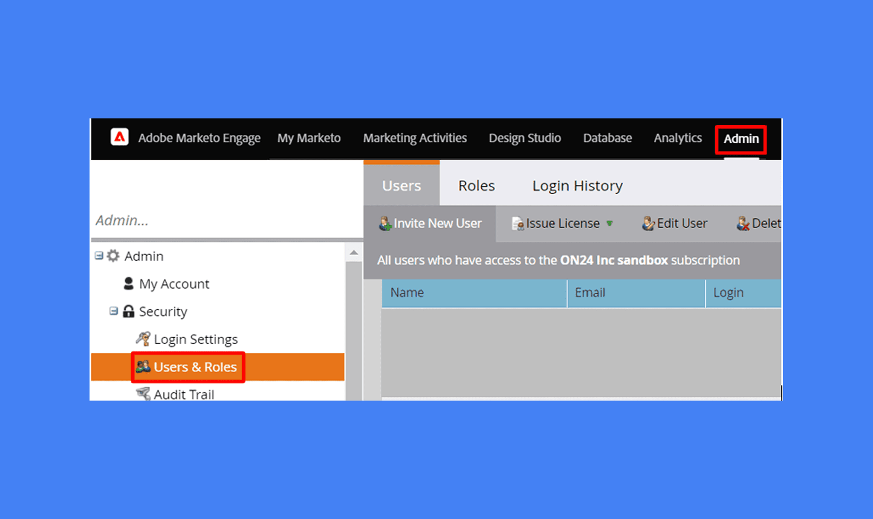Select Login Settings in the tree
The width and height of the screenshot is (873, 519).
pyautogui.click(x=196, y=339)
